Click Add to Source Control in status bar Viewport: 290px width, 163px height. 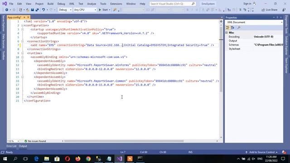(262, 152)
